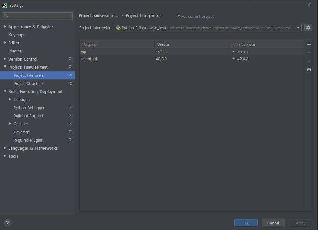318x230 pixels.
Task: Click the interpreter settings gear icon
Action: click(x=308, y=28)
